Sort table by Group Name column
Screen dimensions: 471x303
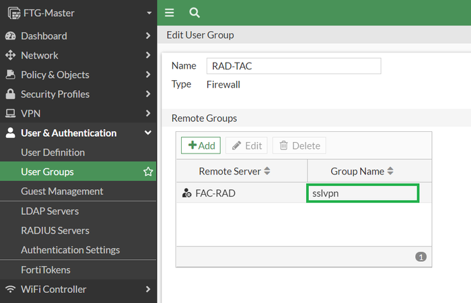390,171
